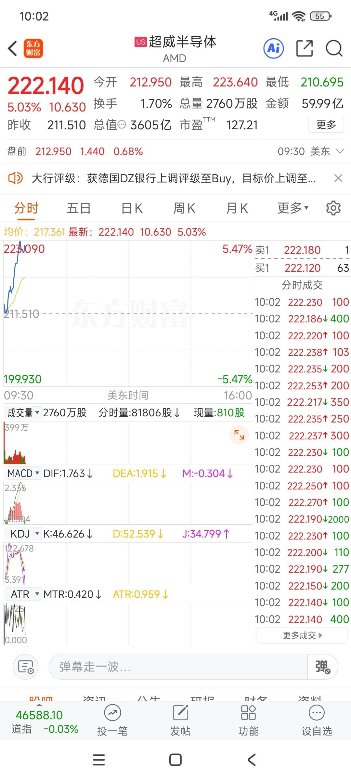Open the 大行评级 DZ银行 news headline
This screenshot has width=351, height=780.
pyautogui.click(x=174, y=178)
